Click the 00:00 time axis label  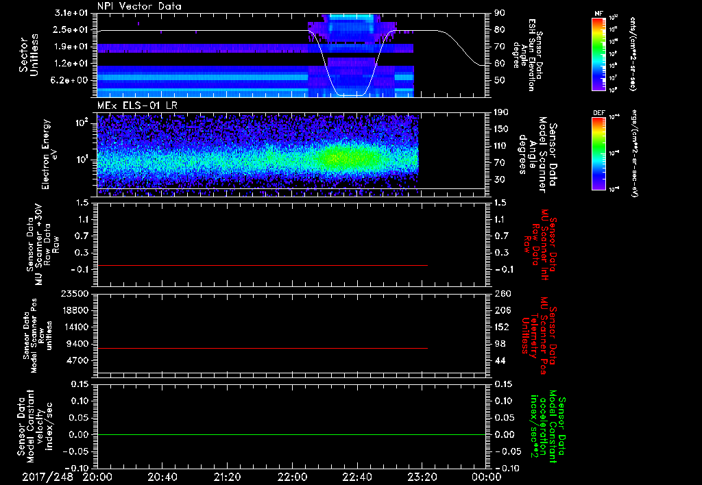tap(487, 477)
